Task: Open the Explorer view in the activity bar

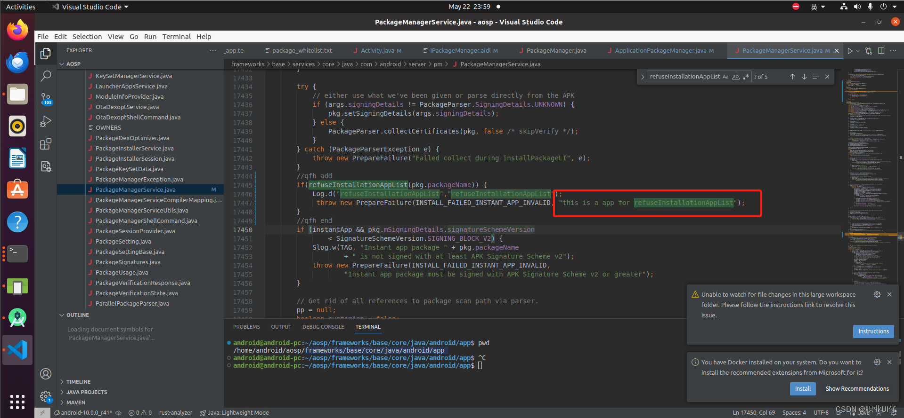Action: (x=46, y=54)
